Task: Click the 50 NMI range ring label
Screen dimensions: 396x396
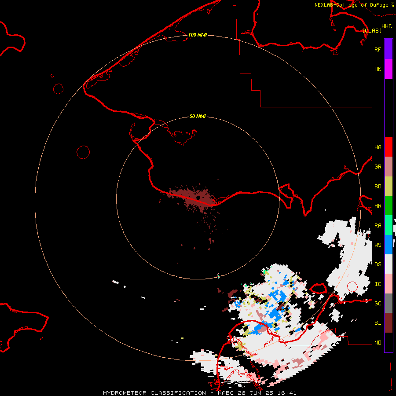Action: (x=198, y=116)
